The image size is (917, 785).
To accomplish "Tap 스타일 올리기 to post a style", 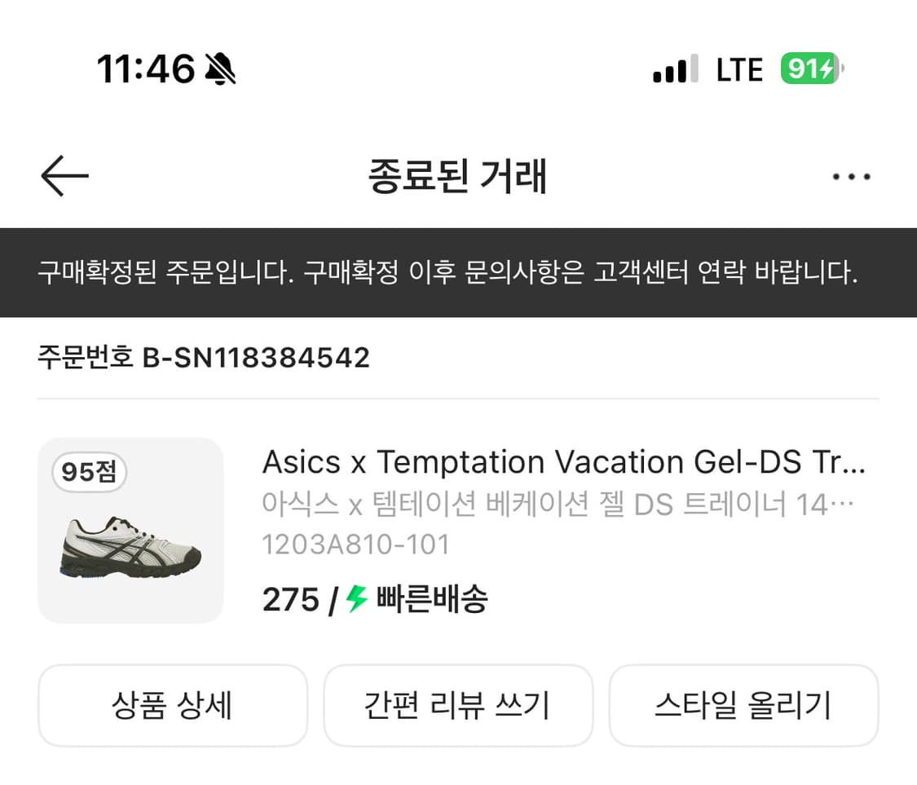I will (x=744, y=705).
